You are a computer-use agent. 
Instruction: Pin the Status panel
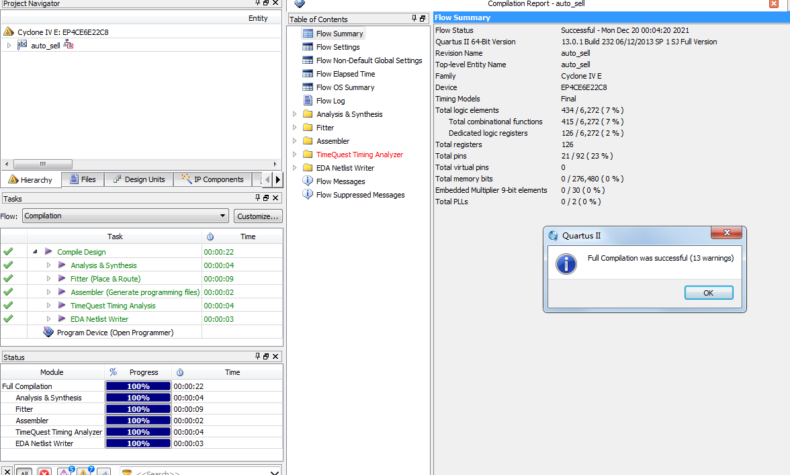click(257, 356)
